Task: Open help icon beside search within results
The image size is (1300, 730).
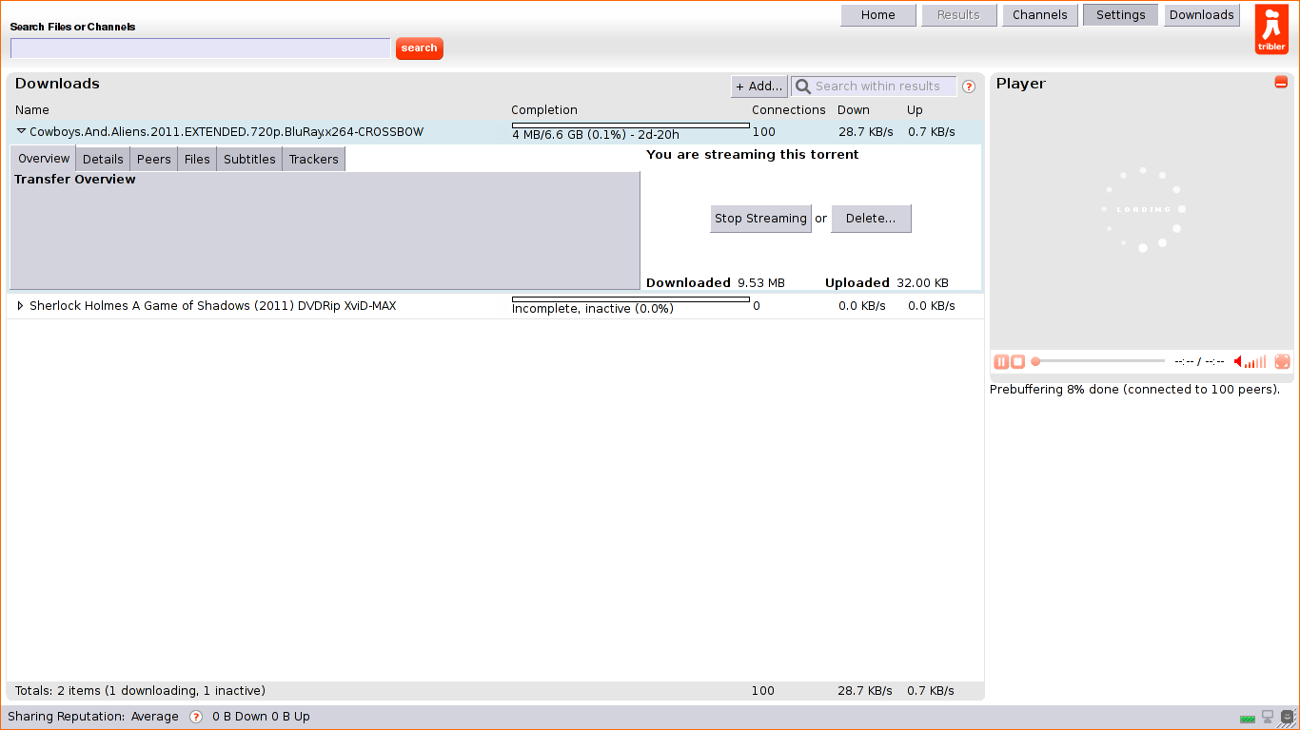Action: click(969, 86)
